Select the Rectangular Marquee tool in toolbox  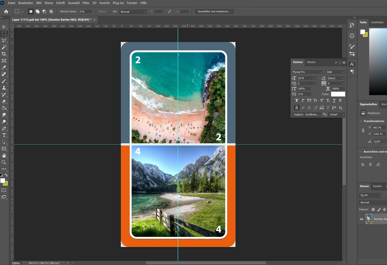tap(4, 34)
